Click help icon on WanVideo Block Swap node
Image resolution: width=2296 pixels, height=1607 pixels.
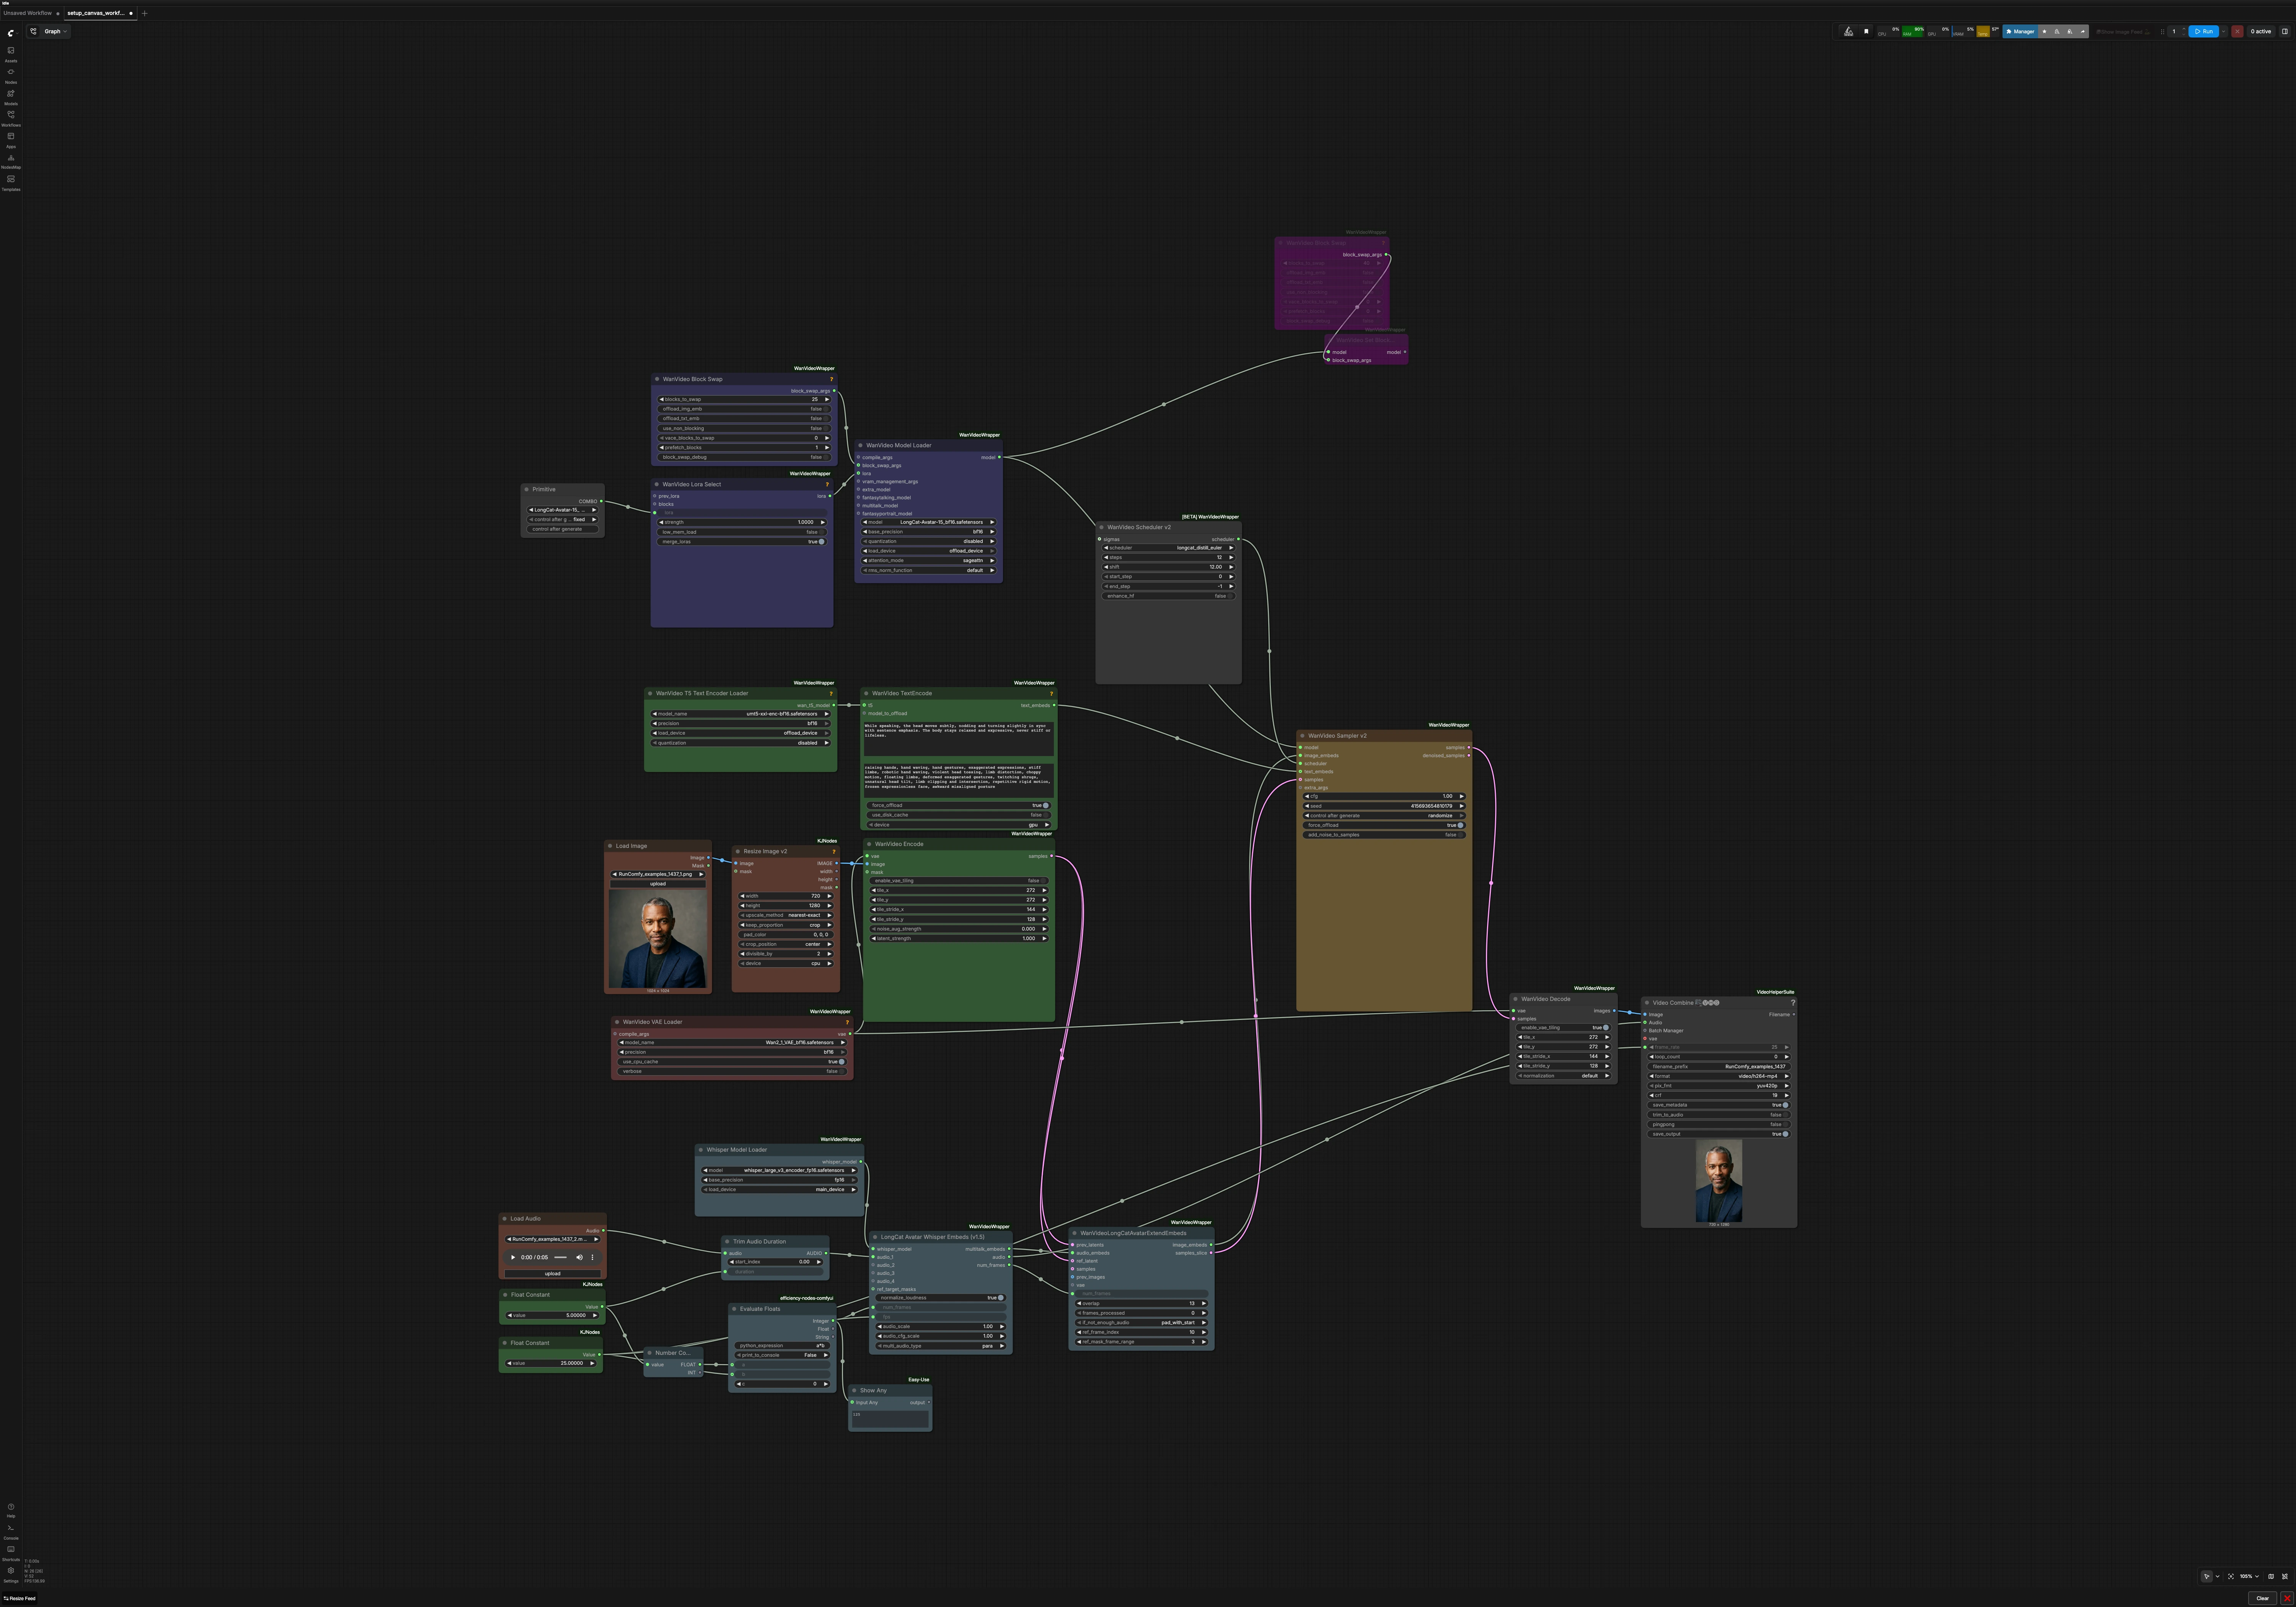pos(831,379)
